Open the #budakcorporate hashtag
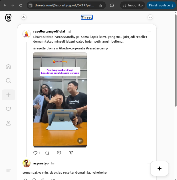177x180 pixels. coord(72,48)
